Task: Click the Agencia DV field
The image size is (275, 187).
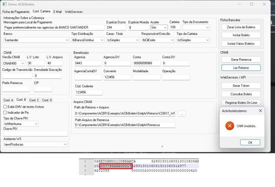Action: coord(117,63)
